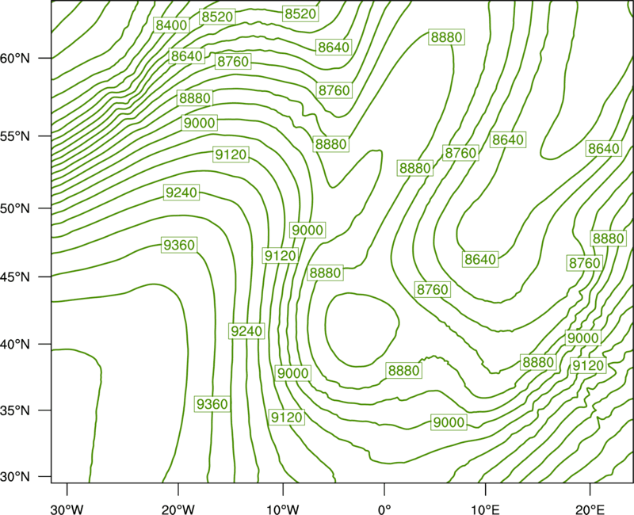This screenshot has height=515, width=634.
Task: Click the 55°N latitude axis label
Action: 15,136
